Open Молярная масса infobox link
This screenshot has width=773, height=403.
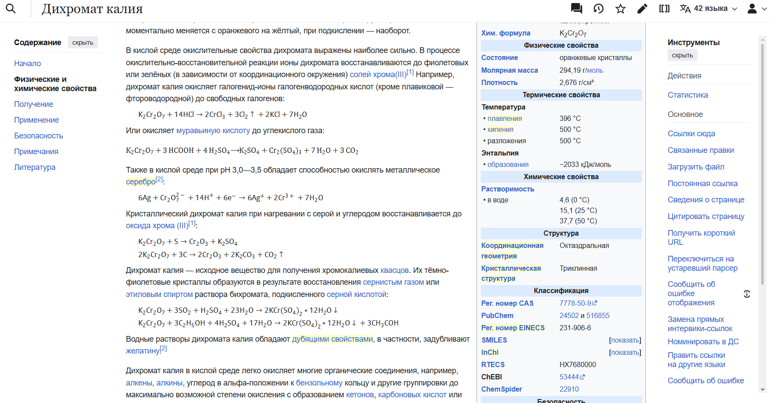(x=509, y=70)
